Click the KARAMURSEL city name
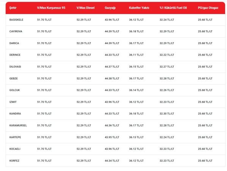Screen dimensions: 227x171 click(x=18, y=125)
